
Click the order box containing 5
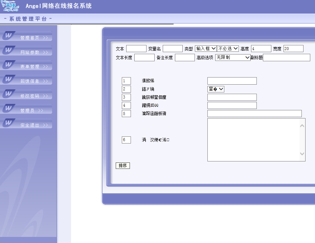(126, 114)
